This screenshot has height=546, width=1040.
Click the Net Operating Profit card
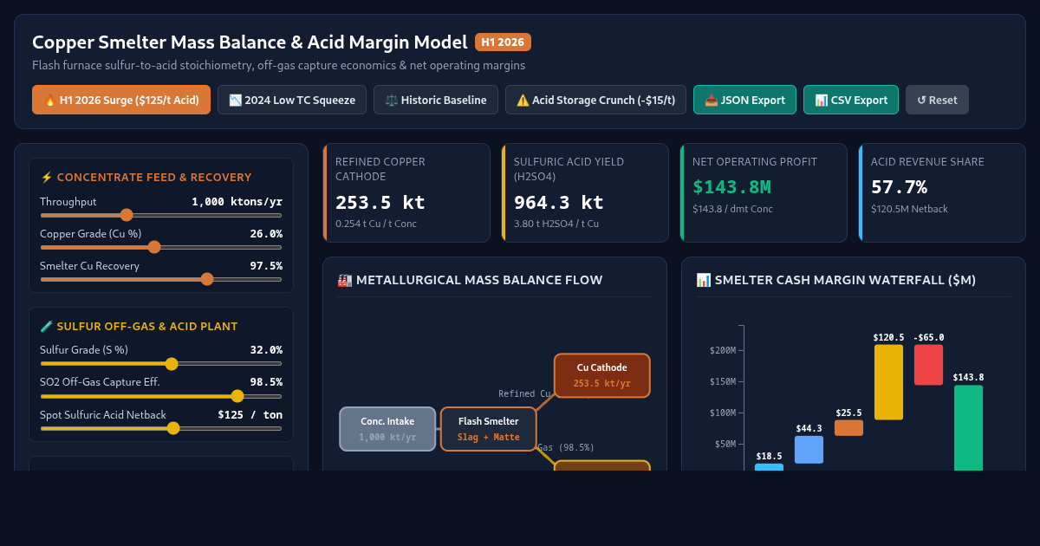[x=764, y=192]
